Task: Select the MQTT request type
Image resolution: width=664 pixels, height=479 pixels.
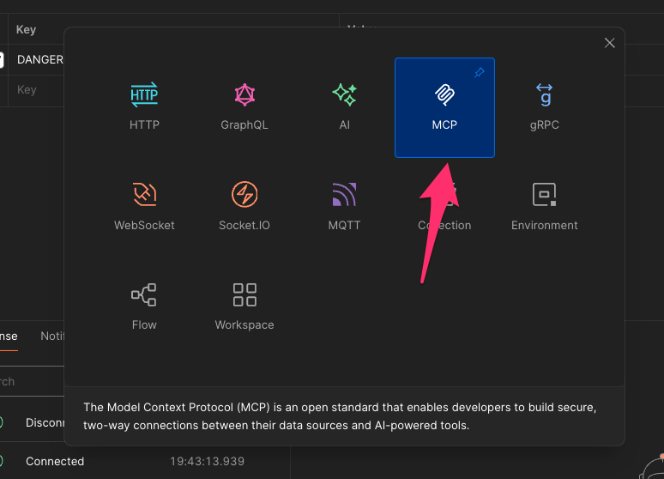Action: [344, 207]
